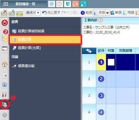Click the house icon in the sidebar
Image resolution: width=139 pixels, height=120 pixels.
click(5, 64)
